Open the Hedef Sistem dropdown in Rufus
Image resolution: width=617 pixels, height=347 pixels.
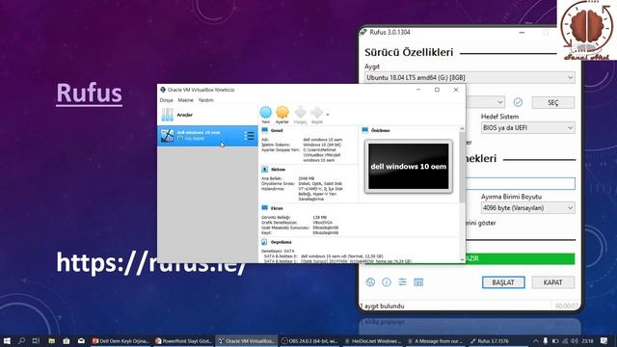pos(527,128)
